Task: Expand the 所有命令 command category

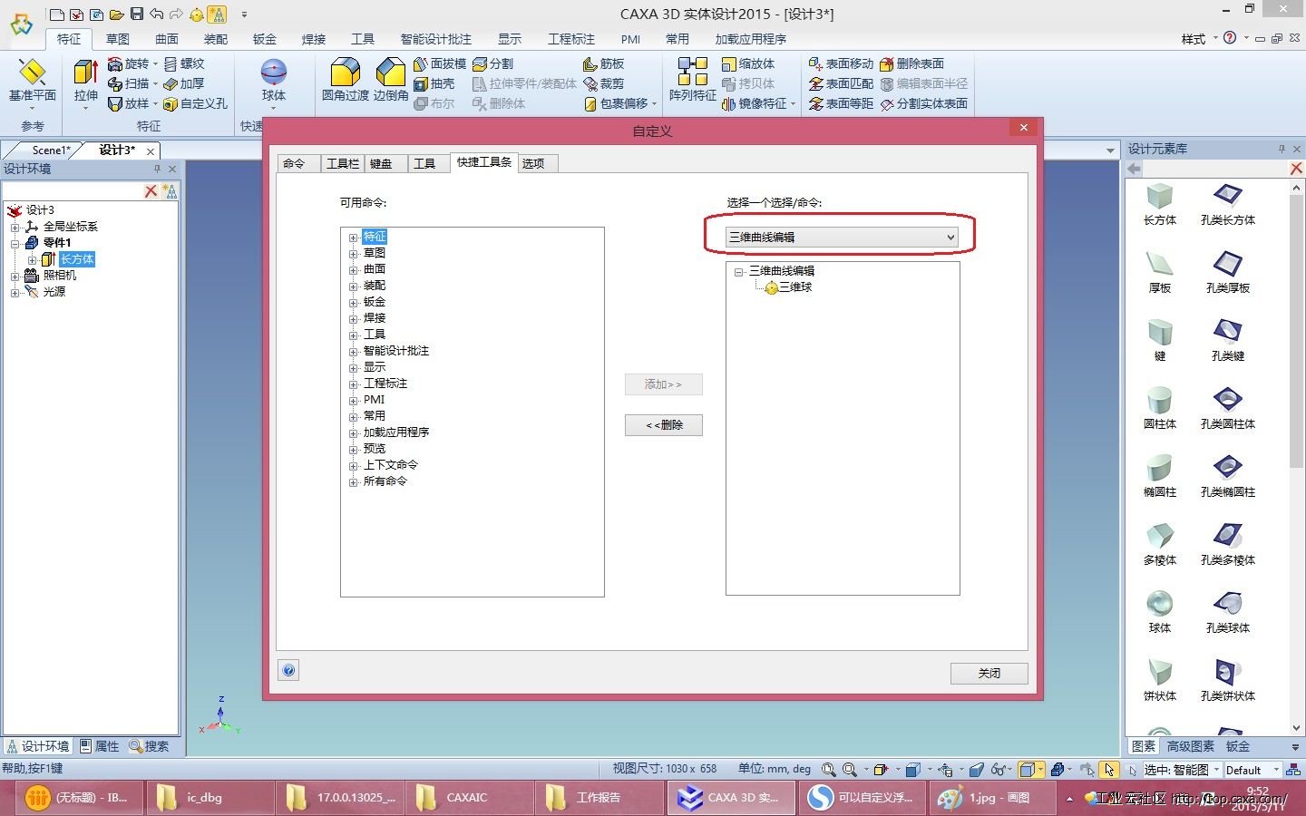Action: (354, 482)
